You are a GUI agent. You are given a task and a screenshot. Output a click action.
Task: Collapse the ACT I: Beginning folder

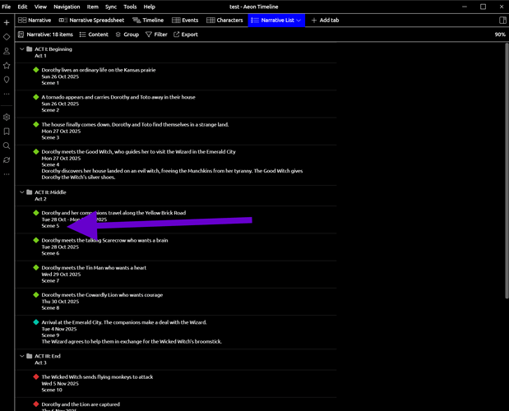pos(21,49)
